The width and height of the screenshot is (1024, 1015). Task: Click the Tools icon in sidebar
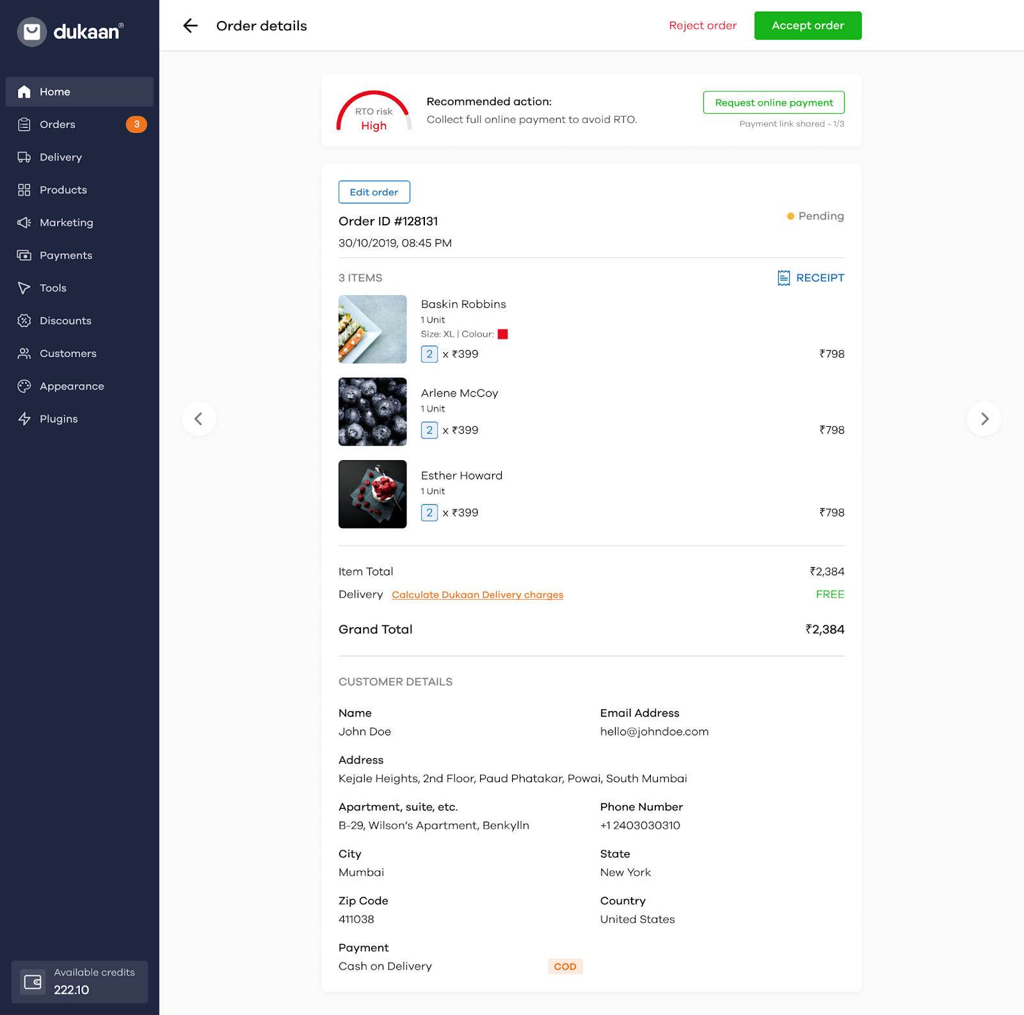click(x=24, y=287)
